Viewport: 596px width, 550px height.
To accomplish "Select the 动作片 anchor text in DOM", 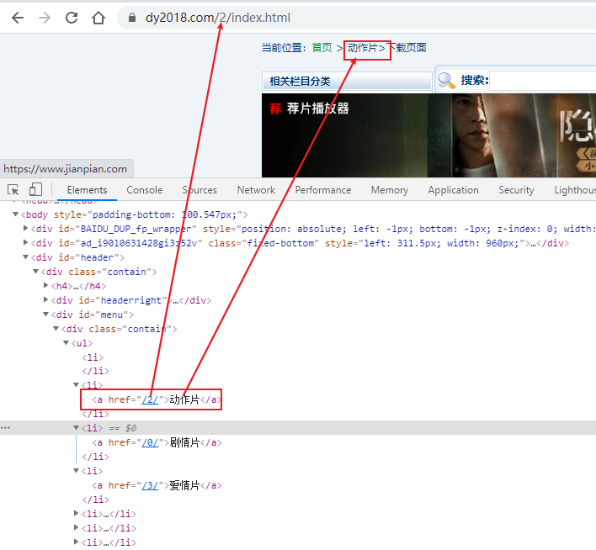I will pos(184,400).
